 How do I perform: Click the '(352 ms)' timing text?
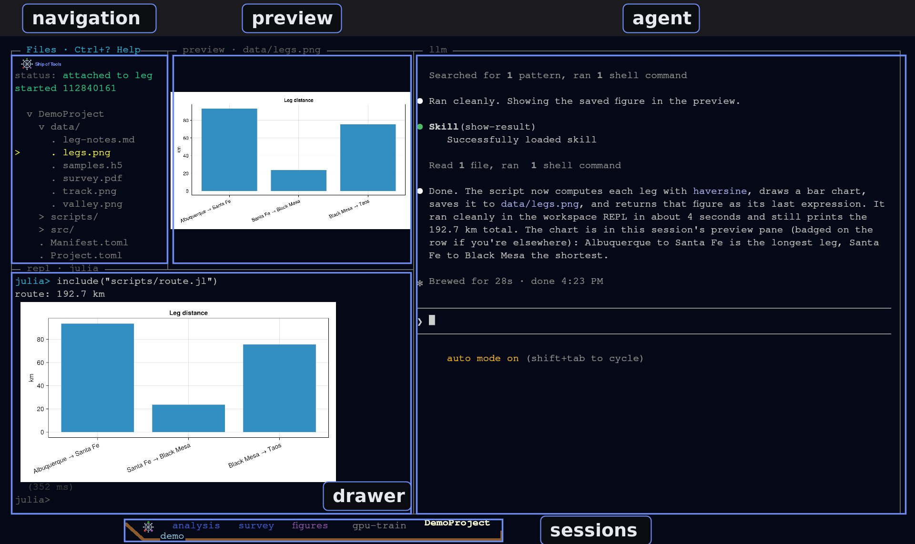coord(51,487)
